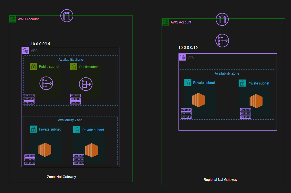Click the 10.0.0.0/16 label above the left VPC
Image resolution: width=291 pixels, height=193 pixels.
(40, 44)
